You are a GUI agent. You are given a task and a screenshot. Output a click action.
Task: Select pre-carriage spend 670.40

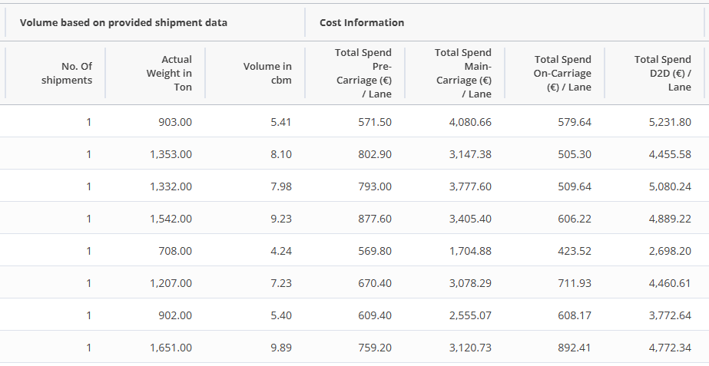tap(375, 283)
